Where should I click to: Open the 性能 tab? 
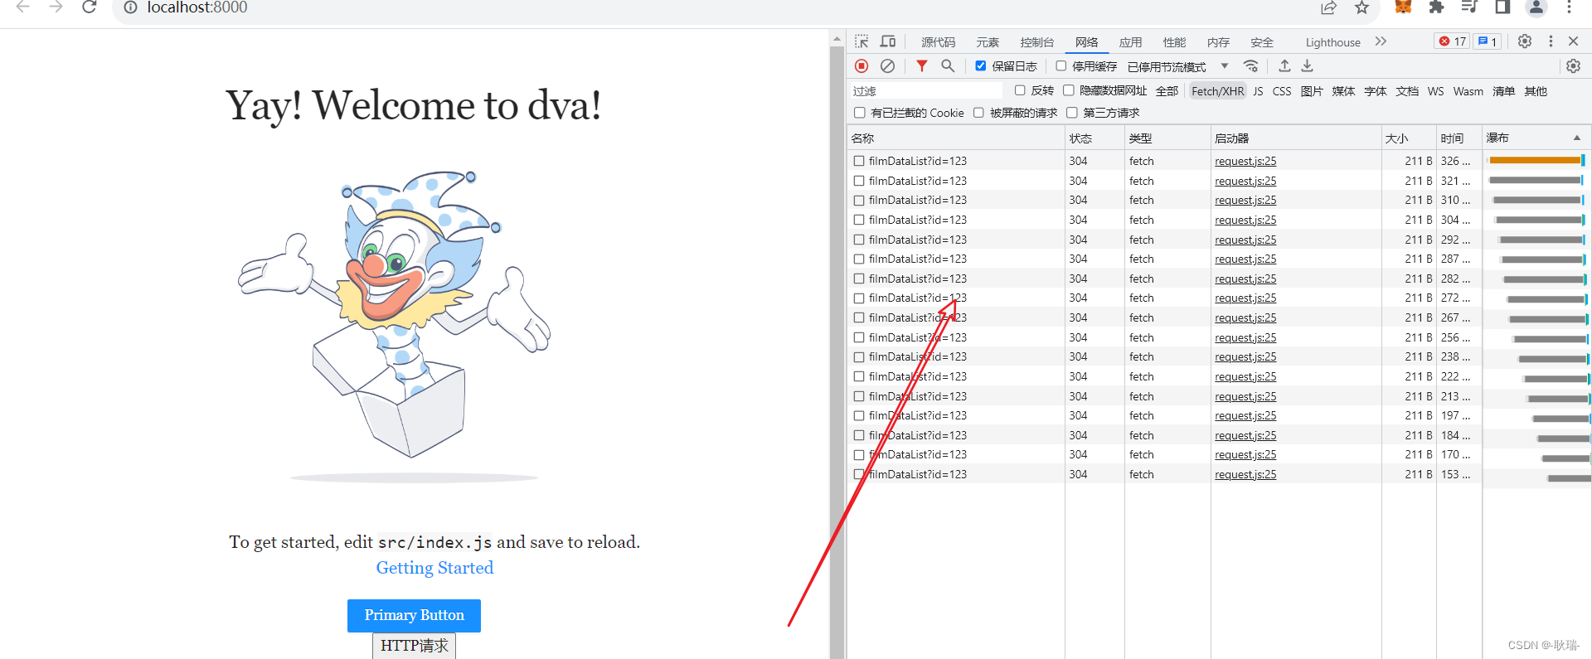pos(1174,42)
